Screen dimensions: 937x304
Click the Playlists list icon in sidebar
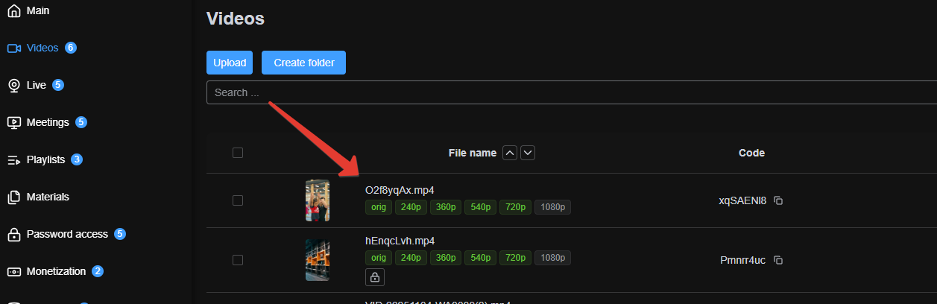coord(13,160)
